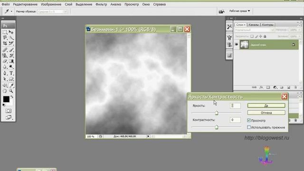304x171 pixels.
Task: Open the layer fill dropdown
Action: point(295,36)
